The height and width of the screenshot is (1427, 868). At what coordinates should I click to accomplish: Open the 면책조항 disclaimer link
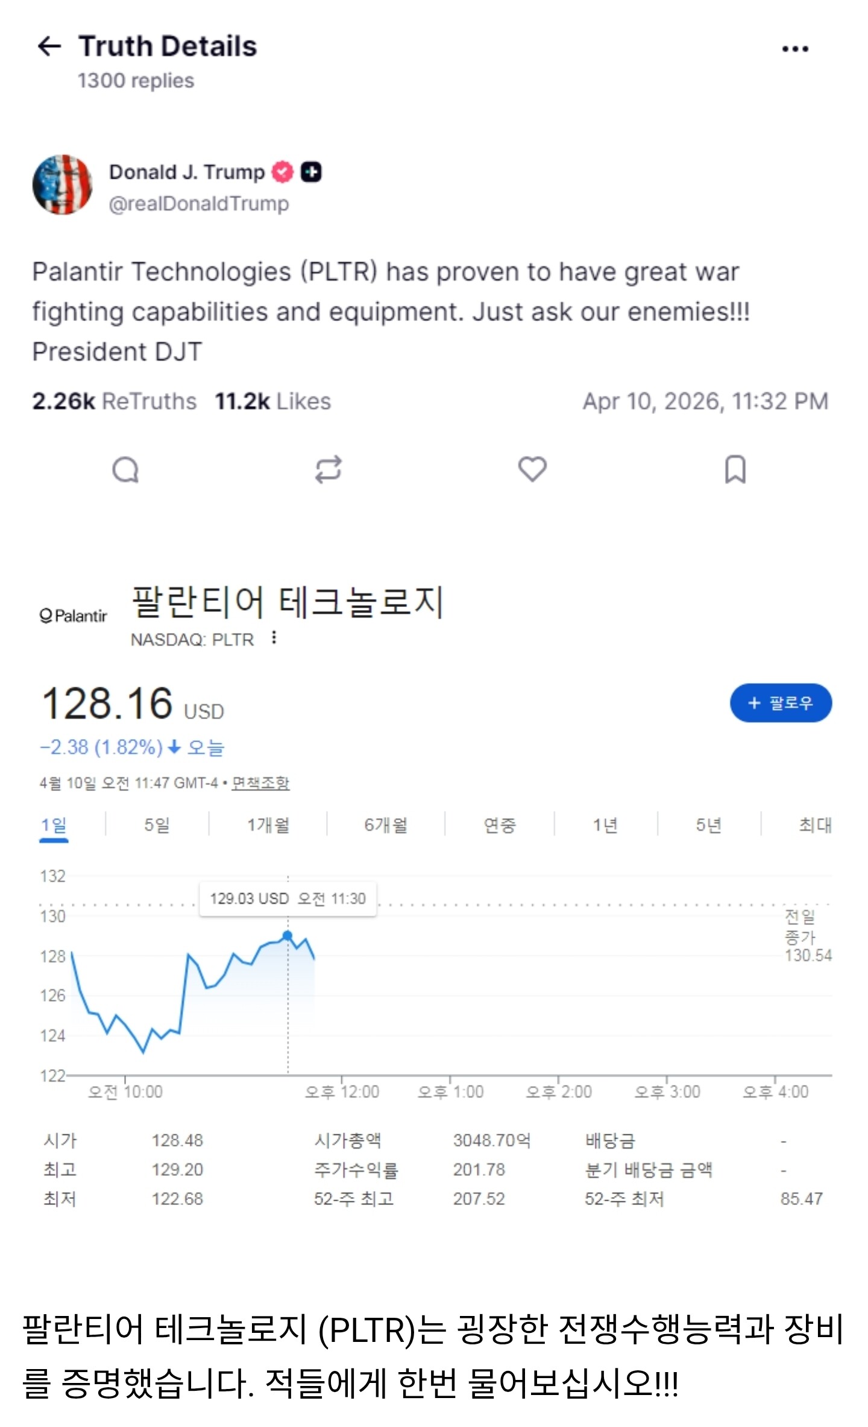pos(260,783)
